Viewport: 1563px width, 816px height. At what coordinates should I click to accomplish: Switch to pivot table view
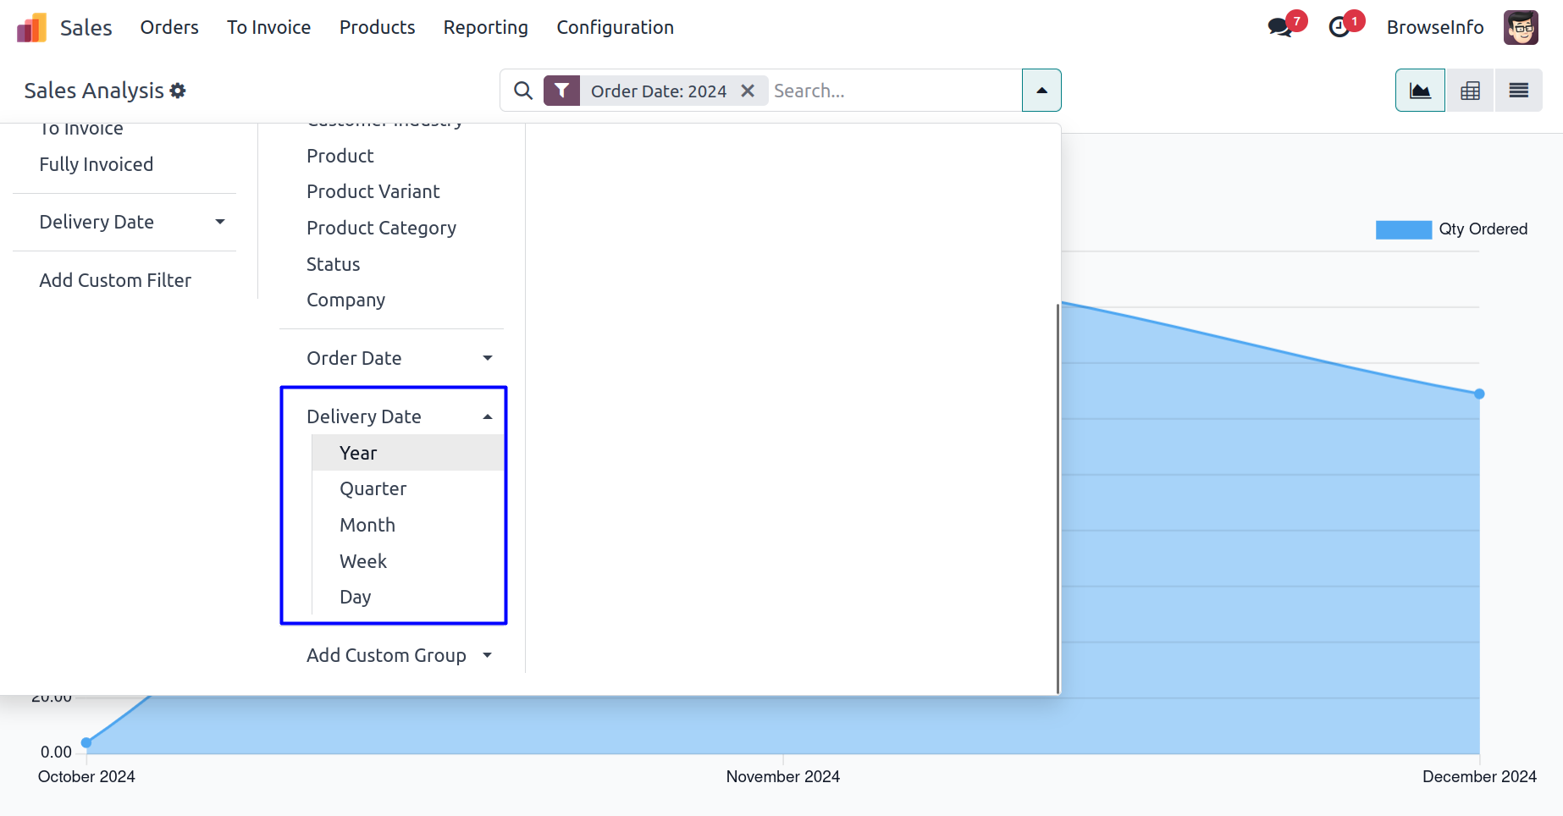(x=1470, y=91)
